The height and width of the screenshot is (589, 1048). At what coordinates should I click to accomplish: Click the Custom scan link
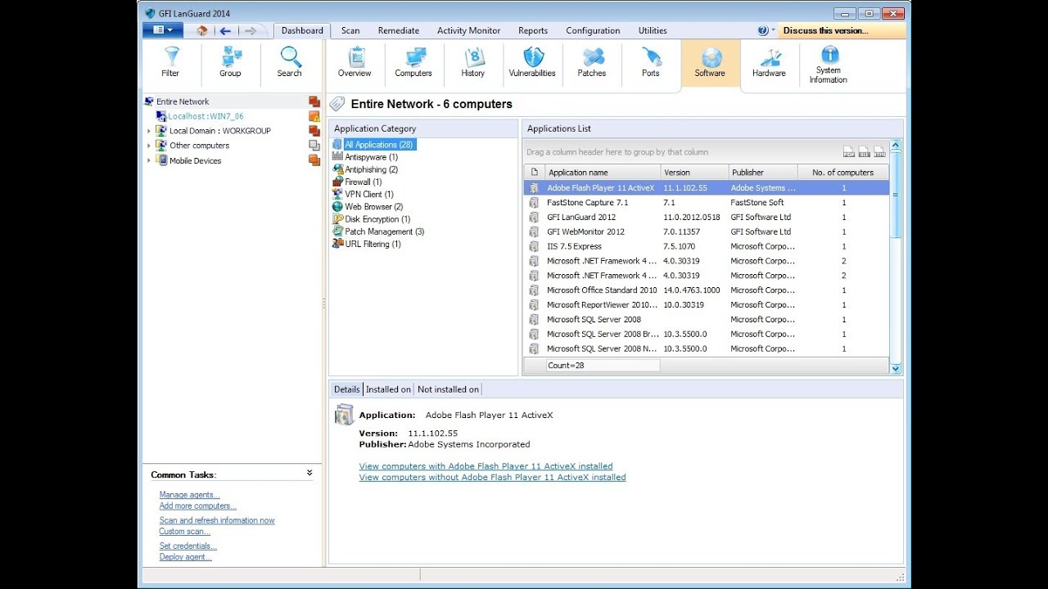184,532
